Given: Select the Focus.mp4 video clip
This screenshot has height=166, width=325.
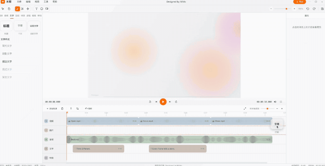Looking at the screenshot, I should pyautogui.click(x=175, y=121).
